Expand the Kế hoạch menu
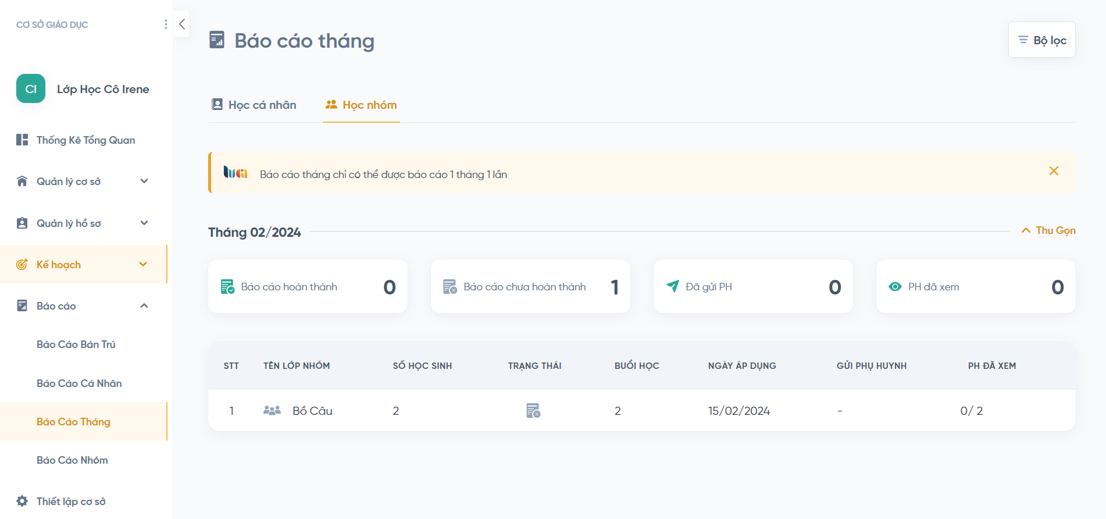This screenshot has height=519, width=1106. (x=143, y=265)
